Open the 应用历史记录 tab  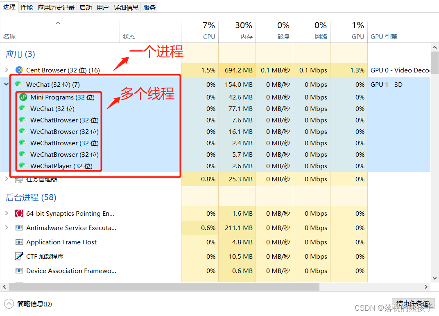(x=56, y=7)
